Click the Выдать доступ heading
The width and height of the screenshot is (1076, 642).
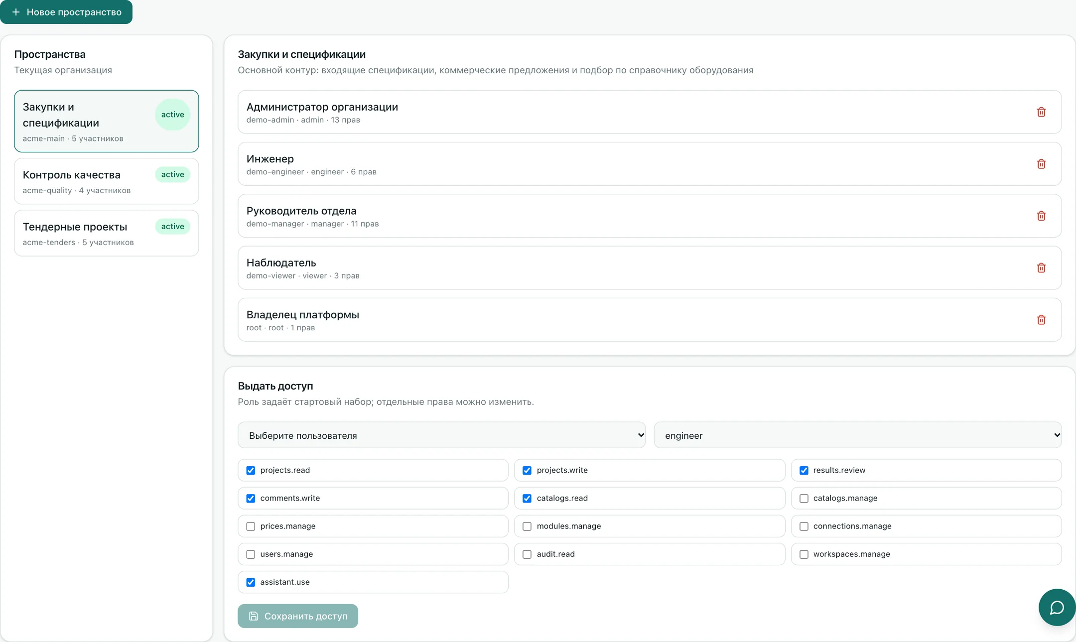click(x=275, y=386)
